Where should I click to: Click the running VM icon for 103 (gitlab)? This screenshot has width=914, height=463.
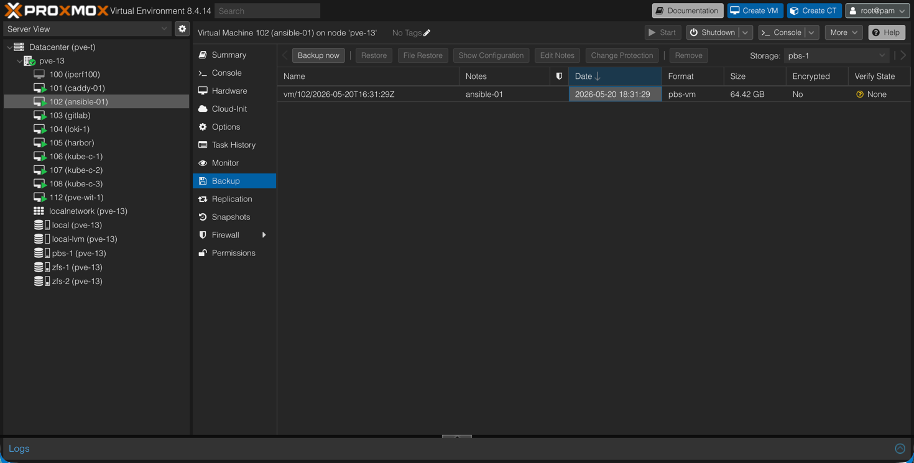[40, 116]
